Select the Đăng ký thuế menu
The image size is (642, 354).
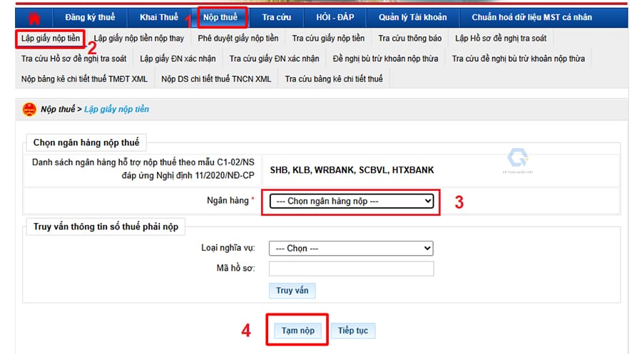tap(90, 17)
